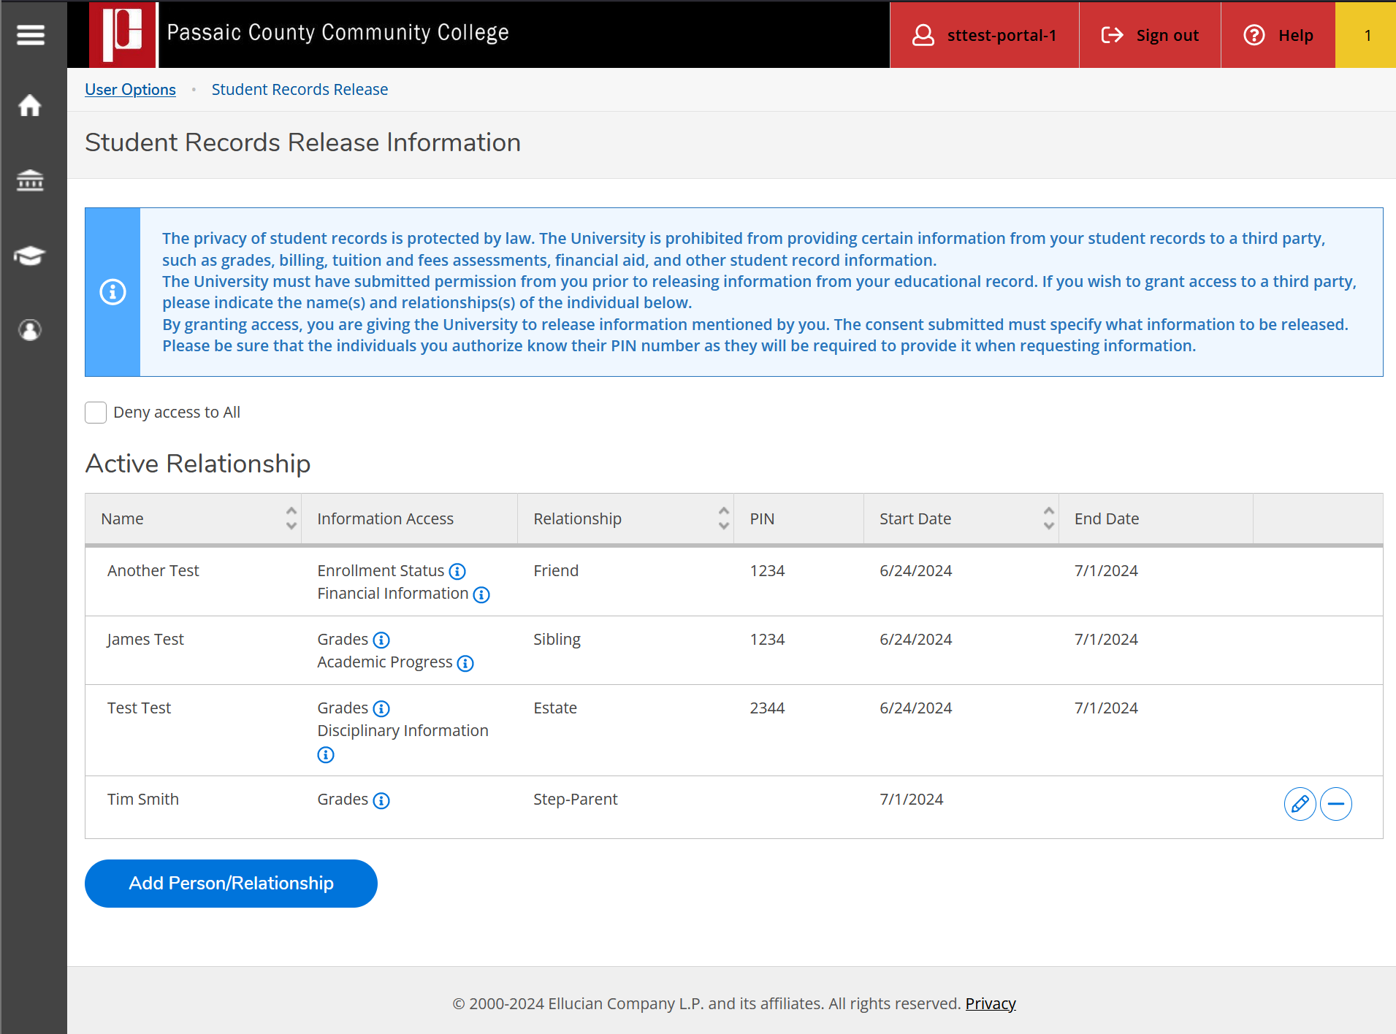Click the Student Records Release breadcrumb

(x=300, y=89)
